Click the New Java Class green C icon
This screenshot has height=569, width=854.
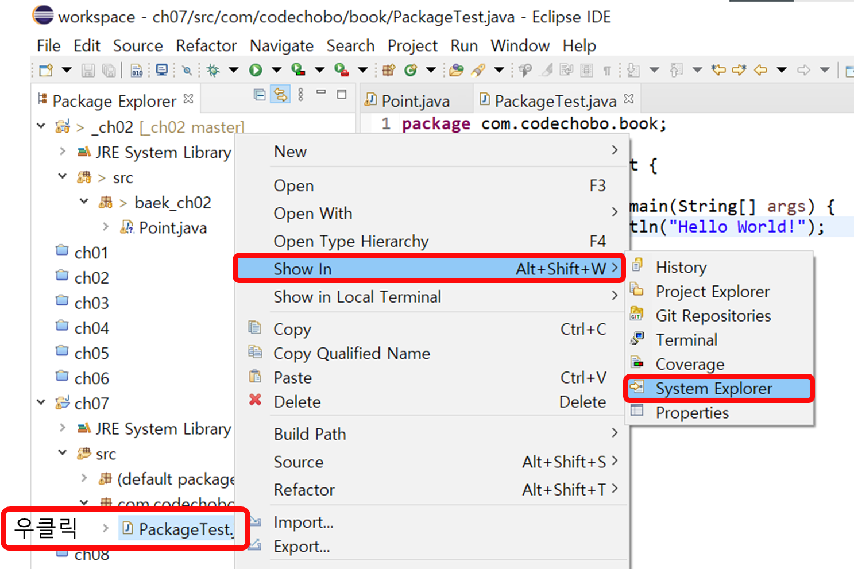(x=410, y=70)
